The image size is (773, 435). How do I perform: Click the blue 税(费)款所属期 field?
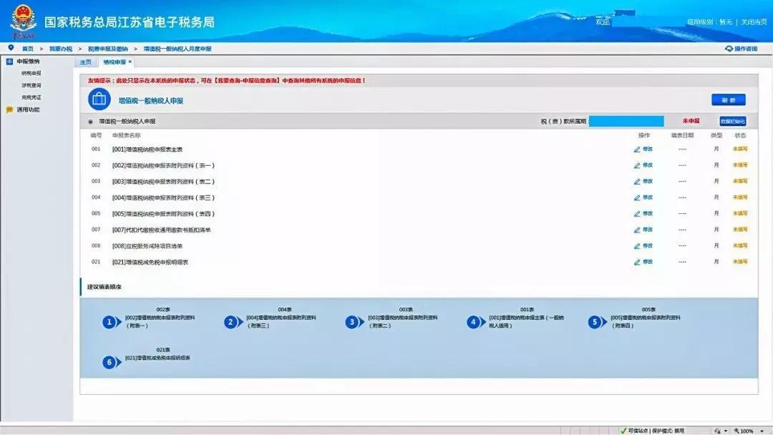(x=626, y=121)
